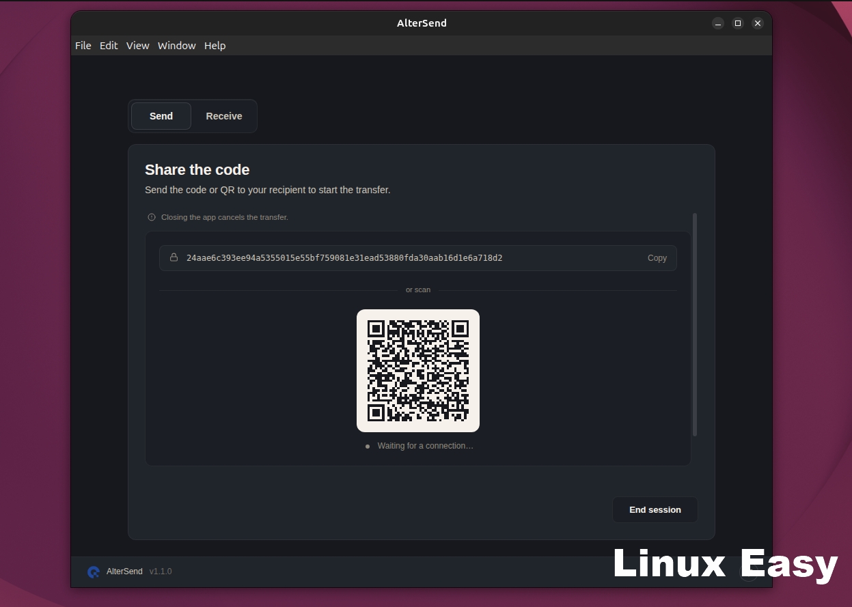The height and width of the screenshot is (607, 852).
Task: Copy the transfer code
Action: 657,258
